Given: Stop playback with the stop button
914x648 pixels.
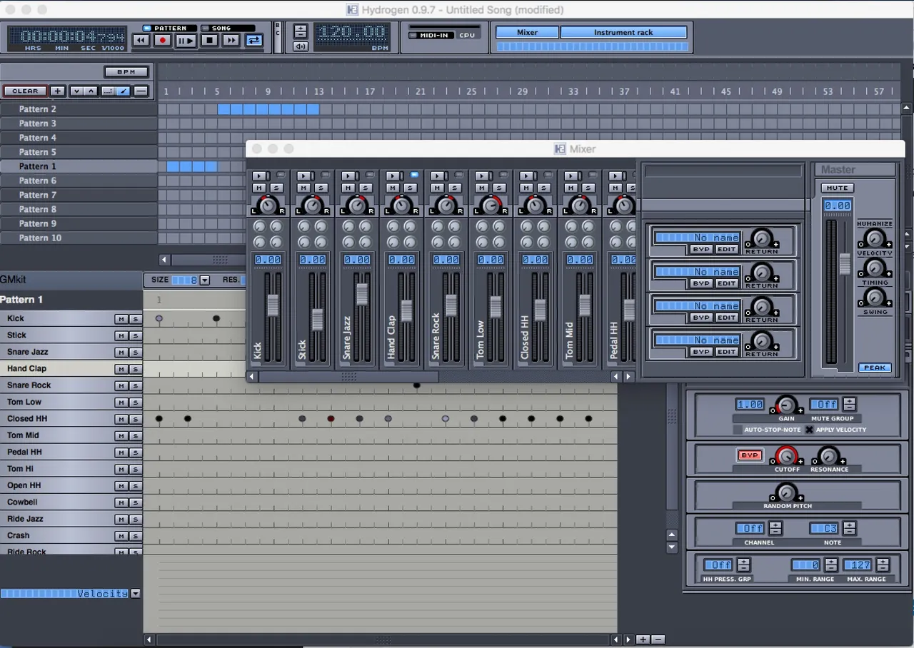Looking at the screenshot, I should point(209,41).
